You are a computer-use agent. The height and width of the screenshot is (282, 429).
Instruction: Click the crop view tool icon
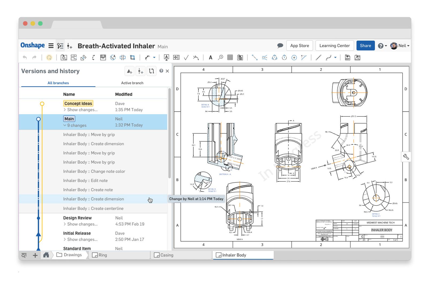click(132, 58)
